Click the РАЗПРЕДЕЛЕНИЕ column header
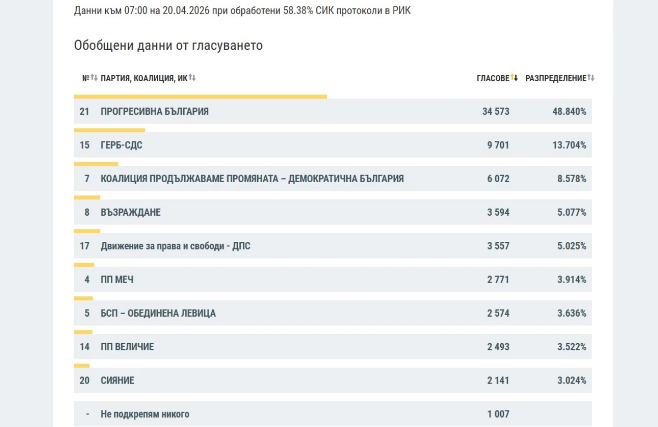 556,78
